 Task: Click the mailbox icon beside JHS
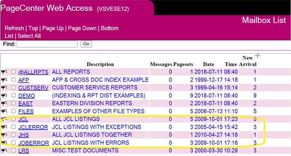pos(4,135)
